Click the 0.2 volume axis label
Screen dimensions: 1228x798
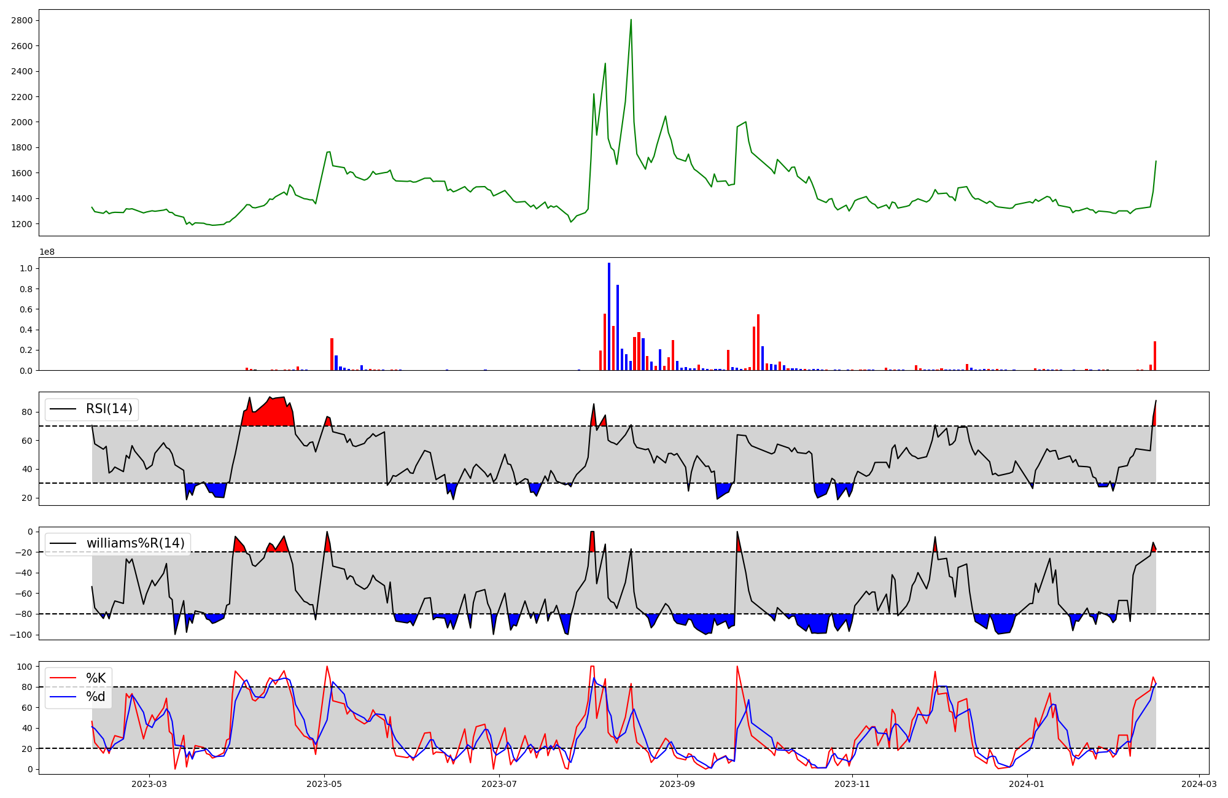[26, 351]
